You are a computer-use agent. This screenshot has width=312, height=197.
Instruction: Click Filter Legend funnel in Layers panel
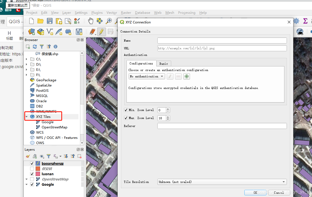click(49, 156)
